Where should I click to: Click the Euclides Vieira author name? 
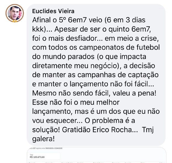pyautogui.click(x=53, y=11)
